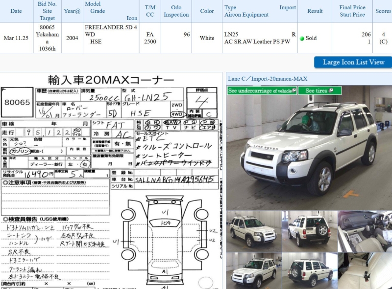Open the See undercarriage of vehicle link
The height and width of the screenshot is (289, 392).
pos(262,90)
